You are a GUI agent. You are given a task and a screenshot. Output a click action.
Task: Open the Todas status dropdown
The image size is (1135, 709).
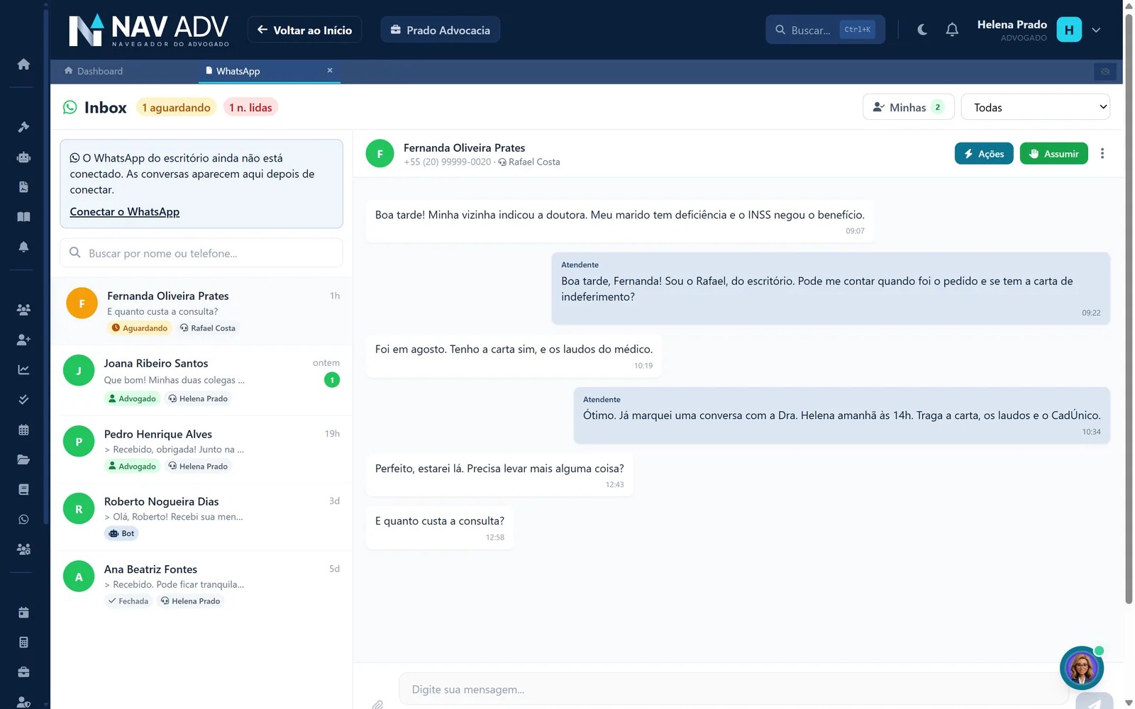point(1036,107)
